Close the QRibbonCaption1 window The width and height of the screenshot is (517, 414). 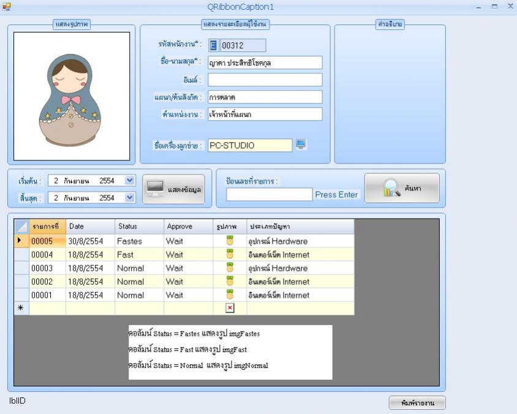[x=510, y=6]
